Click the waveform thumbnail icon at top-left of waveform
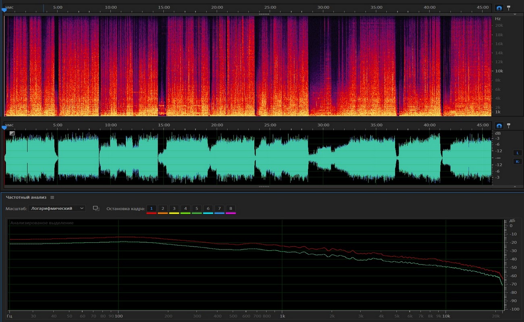 [x=12, y=133]
